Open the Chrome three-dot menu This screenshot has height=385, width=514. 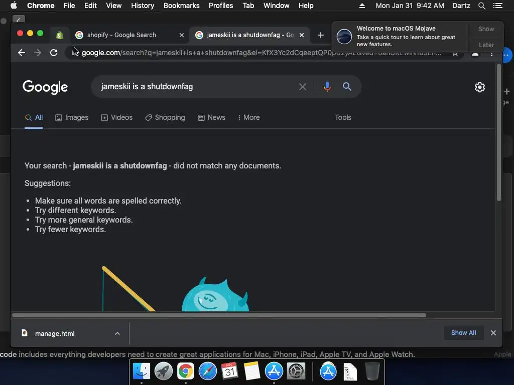point(491,54)
